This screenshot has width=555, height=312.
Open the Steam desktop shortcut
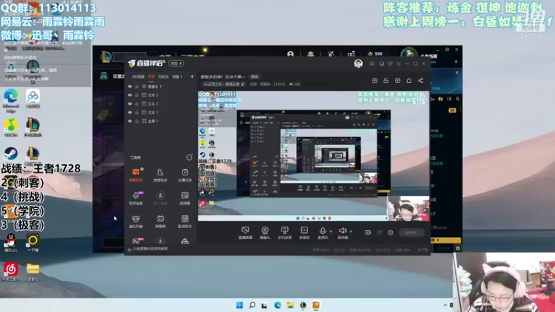[11, 154]
